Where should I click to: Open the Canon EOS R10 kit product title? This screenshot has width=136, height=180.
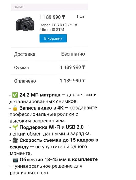point(59,27)
